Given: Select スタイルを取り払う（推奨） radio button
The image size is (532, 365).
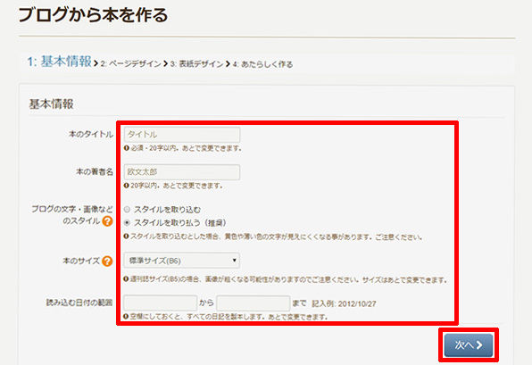Looking at the screenshot, I should [127, 223].
